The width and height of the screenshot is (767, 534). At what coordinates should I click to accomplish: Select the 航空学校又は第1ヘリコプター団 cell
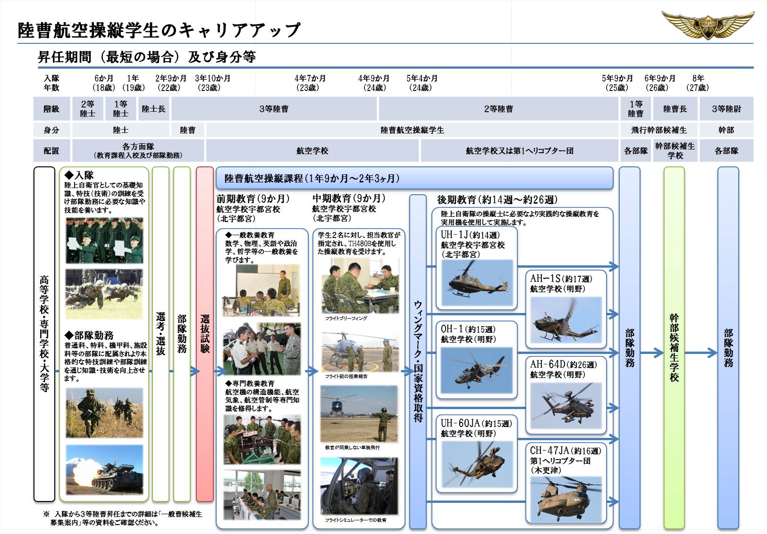[519, 151]
